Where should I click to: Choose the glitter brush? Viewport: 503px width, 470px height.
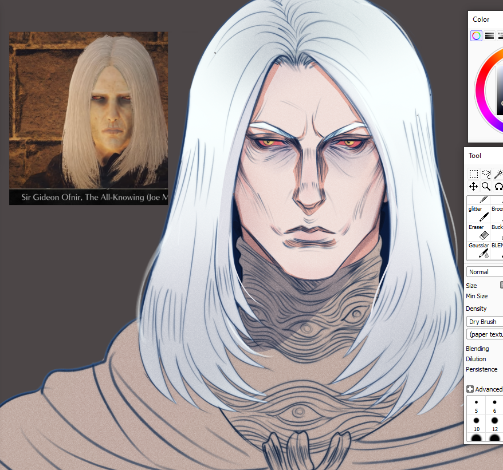click(x=478, y=214)
